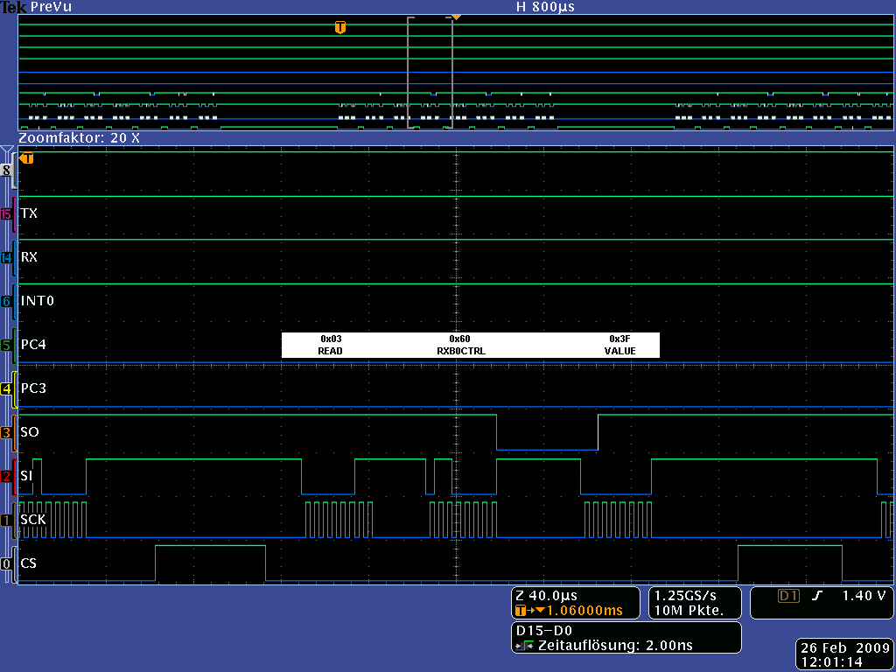896x672 pixels.
Task: Select the channel 4 badge beside PC3
Action: (6, 389)
